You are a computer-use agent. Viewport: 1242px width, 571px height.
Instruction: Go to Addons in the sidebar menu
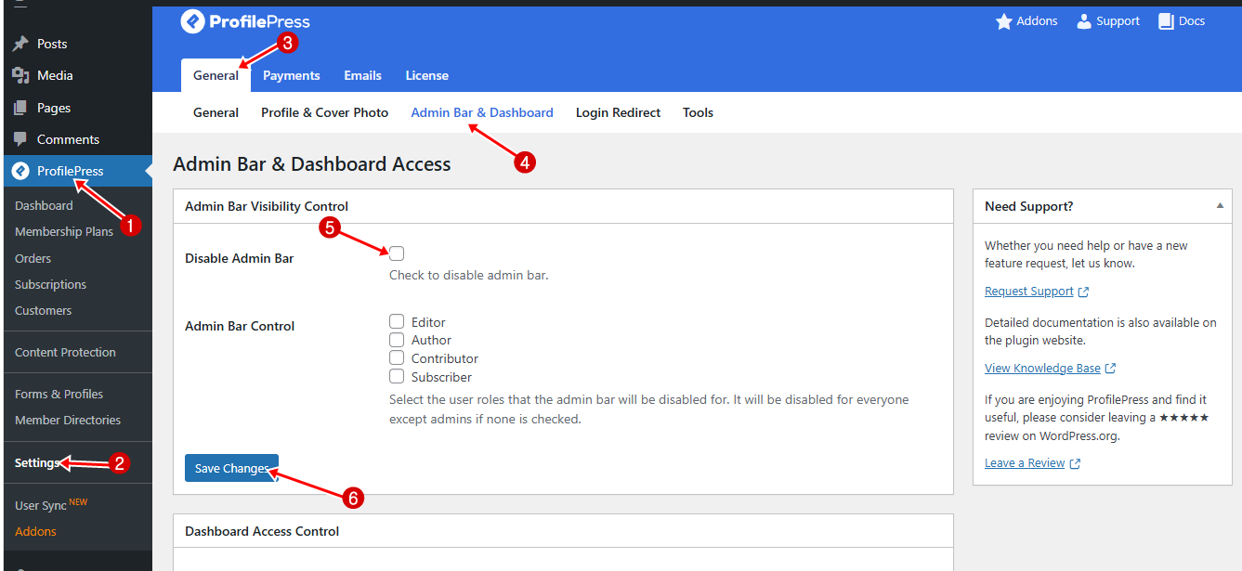pyautogui.click(x=35, y=531)
